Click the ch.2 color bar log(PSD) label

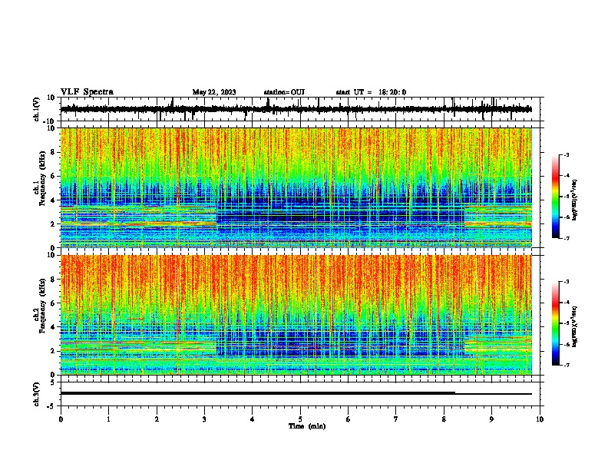point(575,327)
